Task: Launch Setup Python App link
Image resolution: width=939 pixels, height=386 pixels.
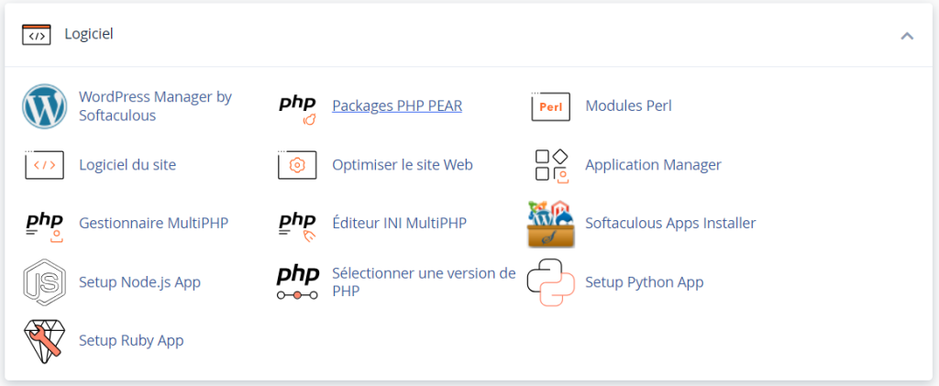Action: tap(644, 282)
